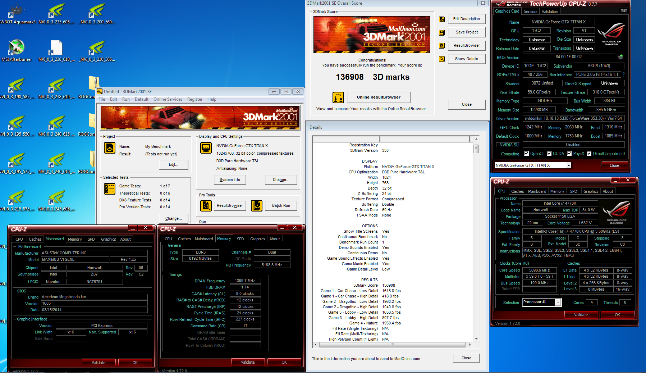Screen dimensions: 646x373
Task: Open the Run menu in 3DMark2001
Action: [126, 99]
